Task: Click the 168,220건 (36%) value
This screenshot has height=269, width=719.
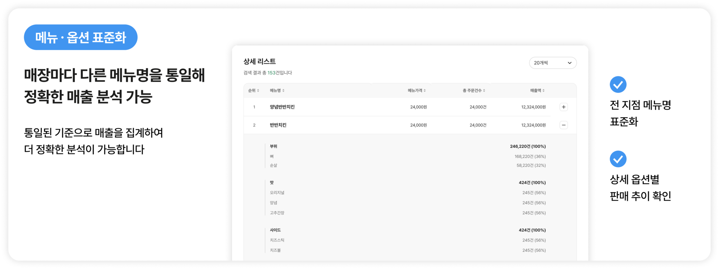Action: [530, 157]
